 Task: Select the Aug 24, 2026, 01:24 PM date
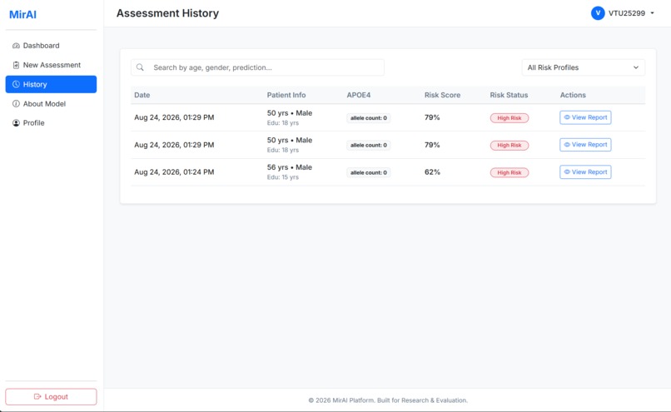(174, 172)
